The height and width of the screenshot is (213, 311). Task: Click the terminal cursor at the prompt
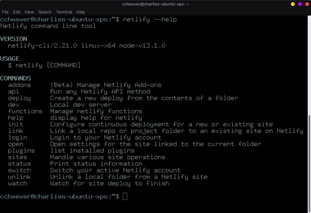pyautogui.click(x=125, y=196)
